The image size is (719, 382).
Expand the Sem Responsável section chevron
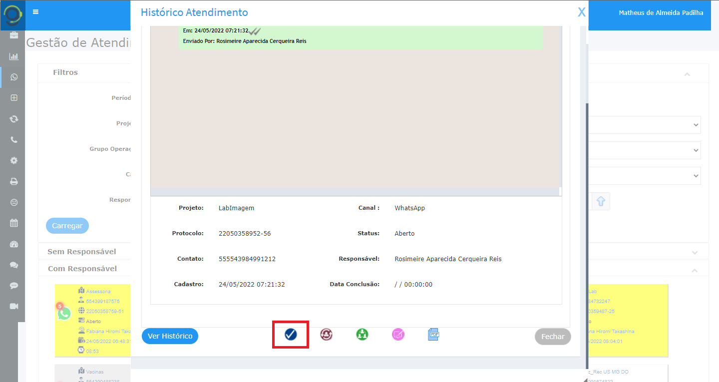tap(695, 252)
